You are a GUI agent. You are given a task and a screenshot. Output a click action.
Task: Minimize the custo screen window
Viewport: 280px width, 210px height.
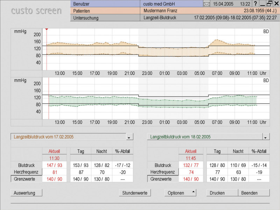pos(262,4)
